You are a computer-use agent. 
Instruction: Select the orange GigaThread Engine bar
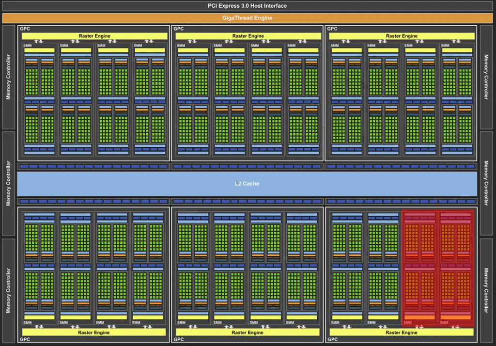[248, 18]
